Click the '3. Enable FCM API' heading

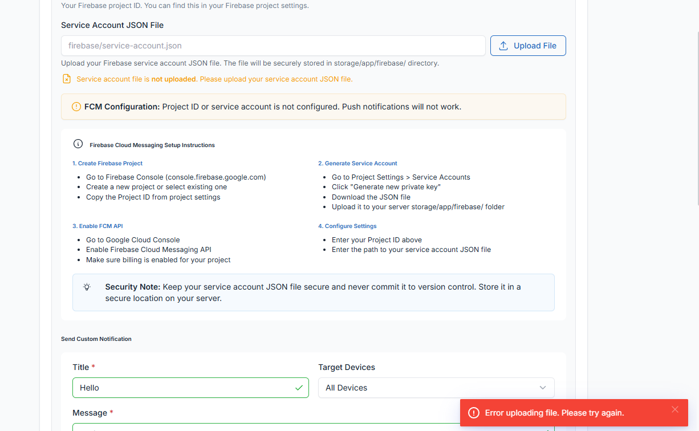(97, 226)
